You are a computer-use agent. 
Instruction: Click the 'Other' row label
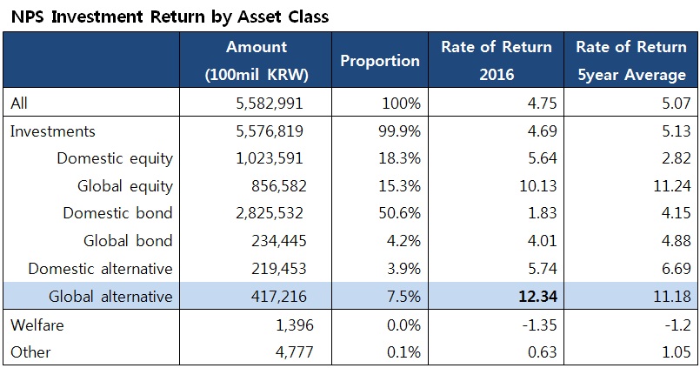pyautogui.click(x=30, y=352)
